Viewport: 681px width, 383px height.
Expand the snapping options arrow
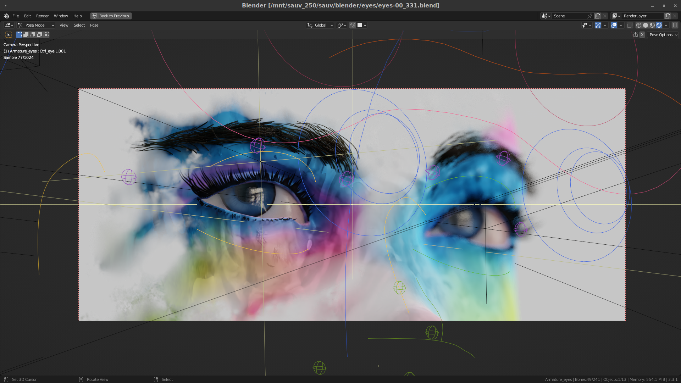click(365, 25)
